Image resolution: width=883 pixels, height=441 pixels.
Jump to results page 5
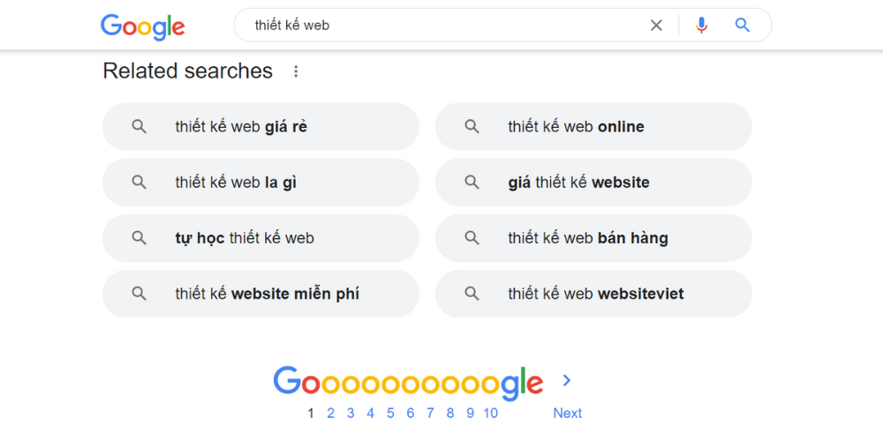[x=390, y=413]
